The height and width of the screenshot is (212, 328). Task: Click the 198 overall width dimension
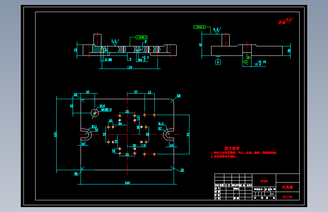click(x=127, y=183)
